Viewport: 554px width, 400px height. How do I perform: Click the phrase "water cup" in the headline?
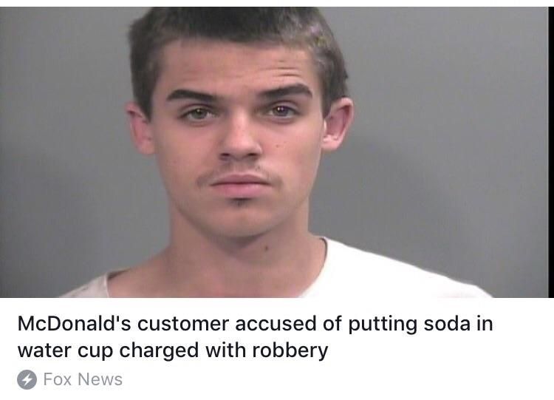pyautogui.click(x=65, y=351)
